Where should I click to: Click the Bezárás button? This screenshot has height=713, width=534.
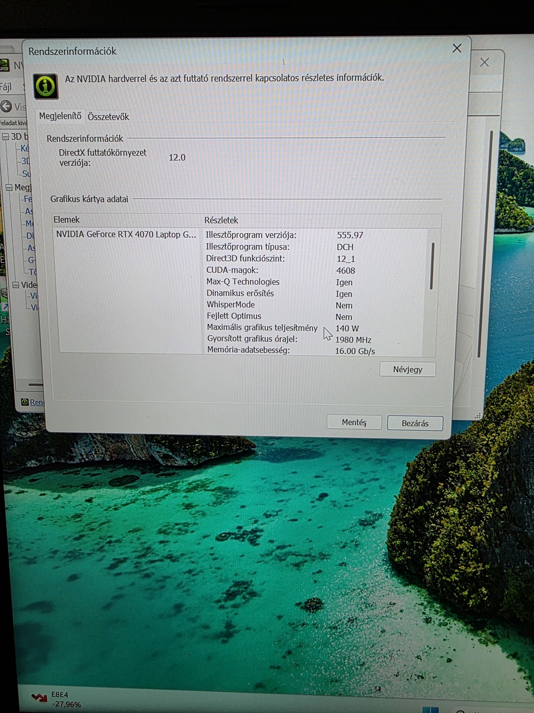pos(415,423)
